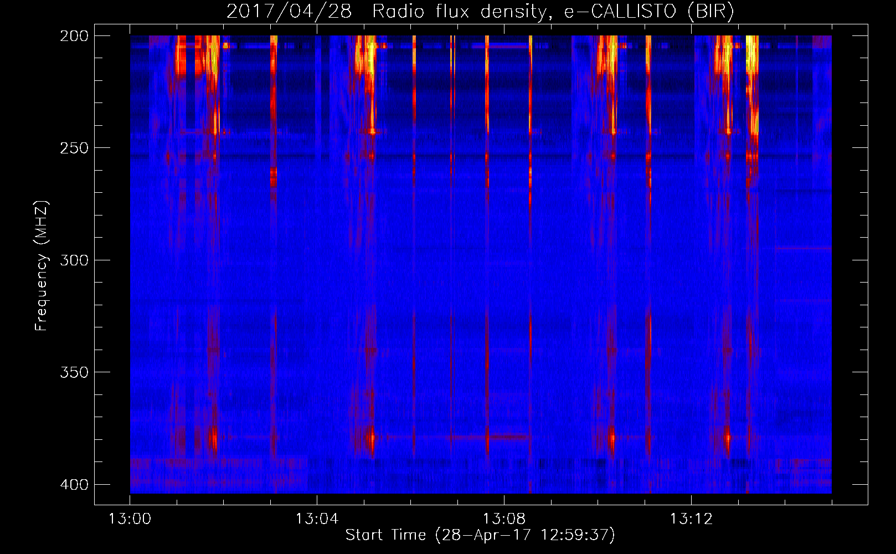Click the 'Start Time (28-Apr-17 12:59:37)' label
Image resolution: width=896 pixels, height=554 pixels.
tap(480, 535)
